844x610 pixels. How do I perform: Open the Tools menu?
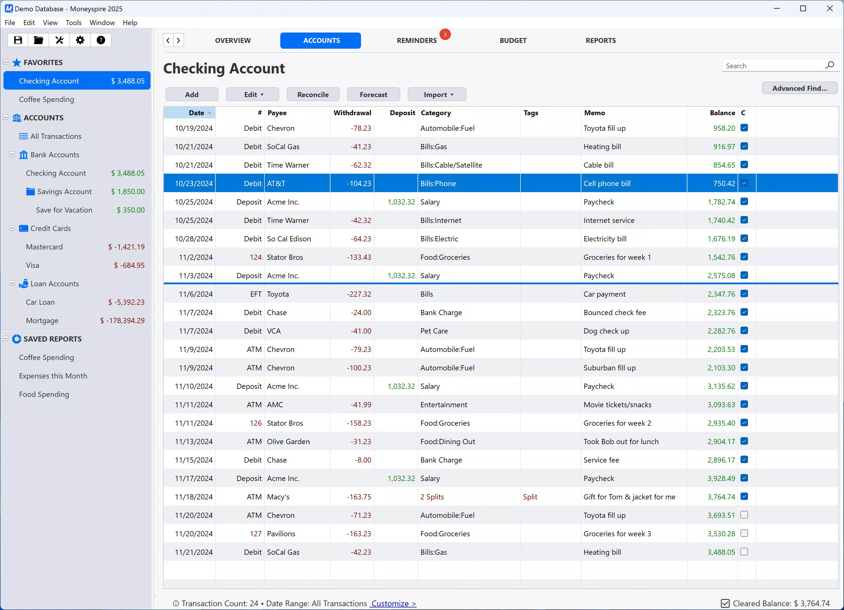point(73,23)
